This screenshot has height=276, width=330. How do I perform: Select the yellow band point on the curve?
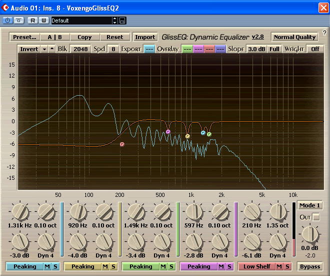tap(187, 136)
